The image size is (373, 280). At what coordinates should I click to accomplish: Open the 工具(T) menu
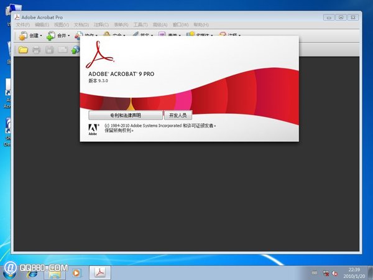point(140,25)
